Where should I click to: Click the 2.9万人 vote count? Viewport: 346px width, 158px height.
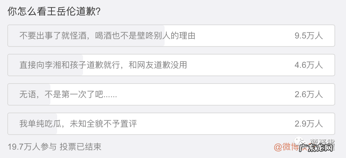[x=309, y=124]
